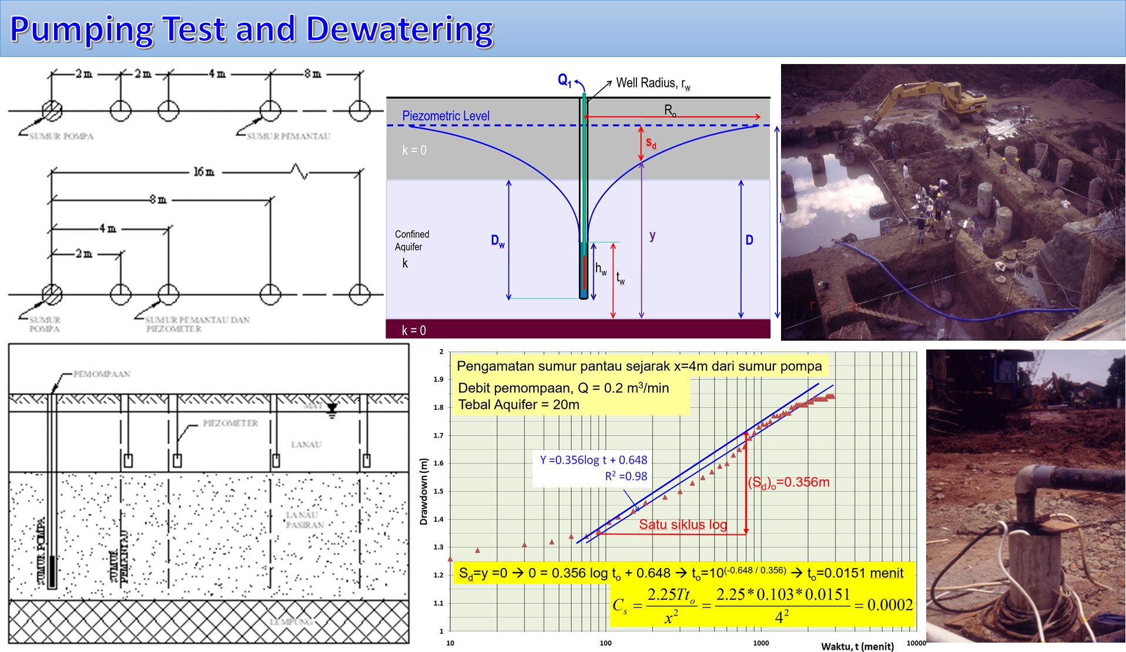Click the 'LANAU' soil layer label
The image size is (1126, 652).
(x=306, y=445)
